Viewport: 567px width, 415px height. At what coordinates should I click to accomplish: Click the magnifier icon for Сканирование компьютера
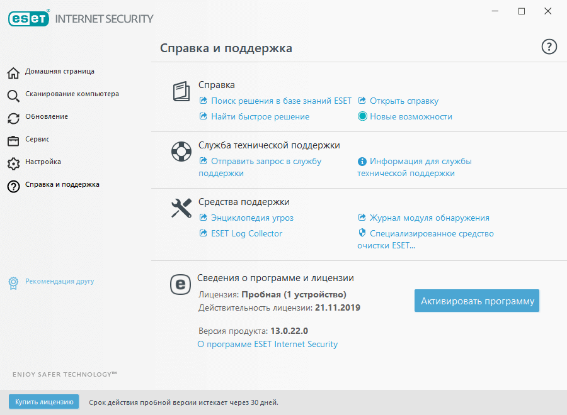pos(13,96)
